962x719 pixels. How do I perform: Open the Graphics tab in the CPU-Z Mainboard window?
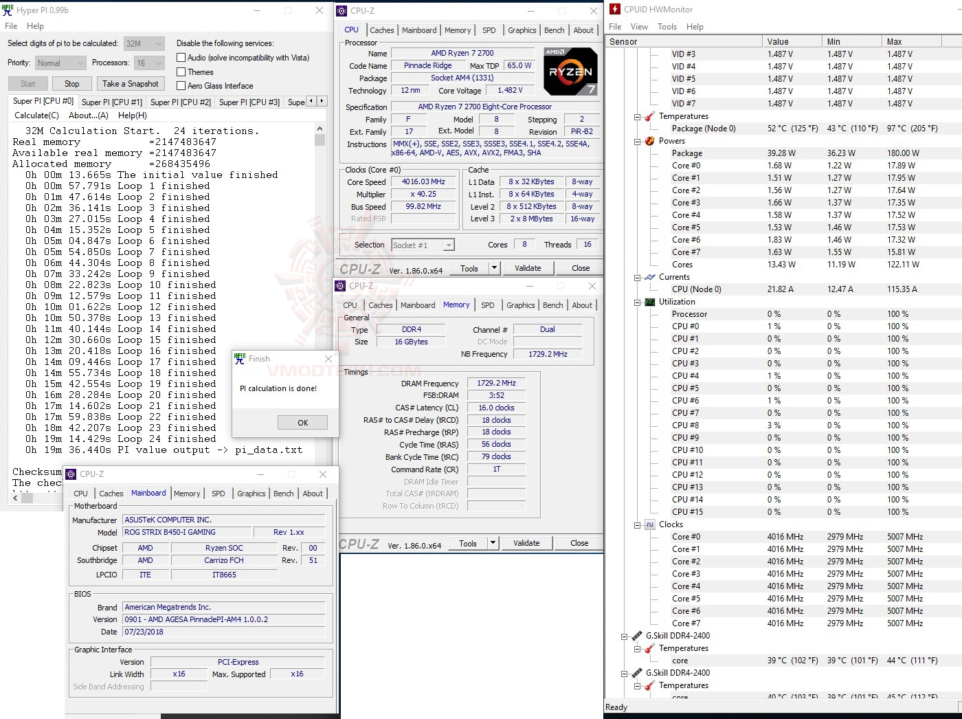pos(251,494)
